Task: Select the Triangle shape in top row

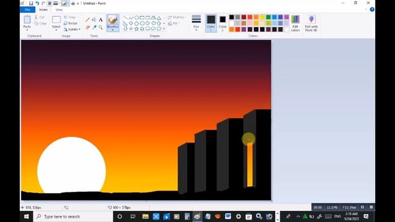Action: tap(159, 18)
